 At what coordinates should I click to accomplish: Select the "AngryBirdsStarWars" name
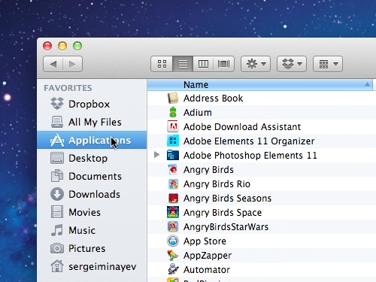point(226,227)
